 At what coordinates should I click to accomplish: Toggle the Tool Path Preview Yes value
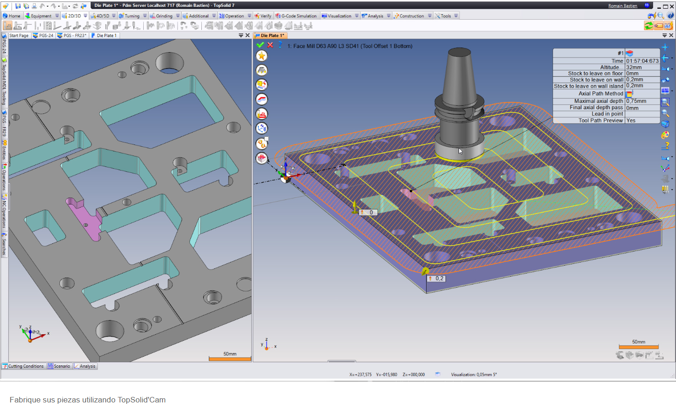tap(631, 121)
